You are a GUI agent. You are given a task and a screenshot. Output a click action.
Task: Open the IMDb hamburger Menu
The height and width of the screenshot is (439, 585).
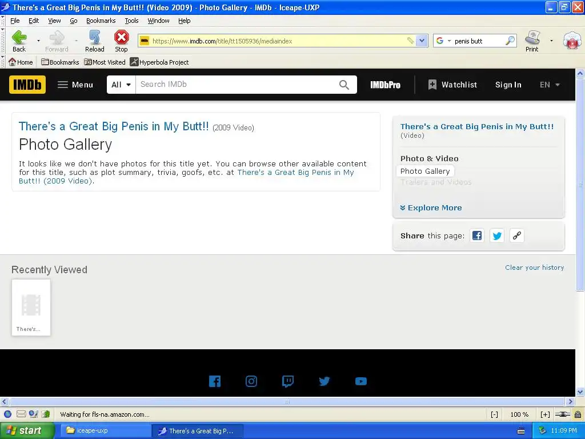tap(75, 85)
